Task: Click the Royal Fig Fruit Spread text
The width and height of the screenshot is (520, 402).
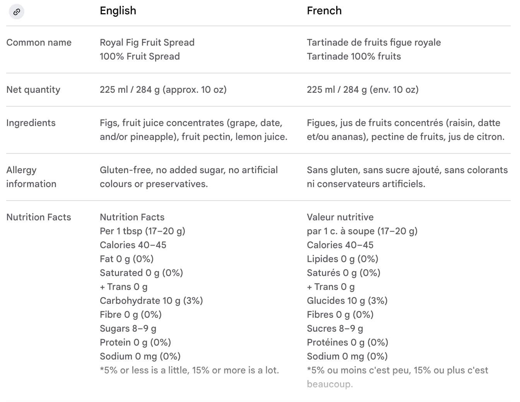Action: click(147, 43)
